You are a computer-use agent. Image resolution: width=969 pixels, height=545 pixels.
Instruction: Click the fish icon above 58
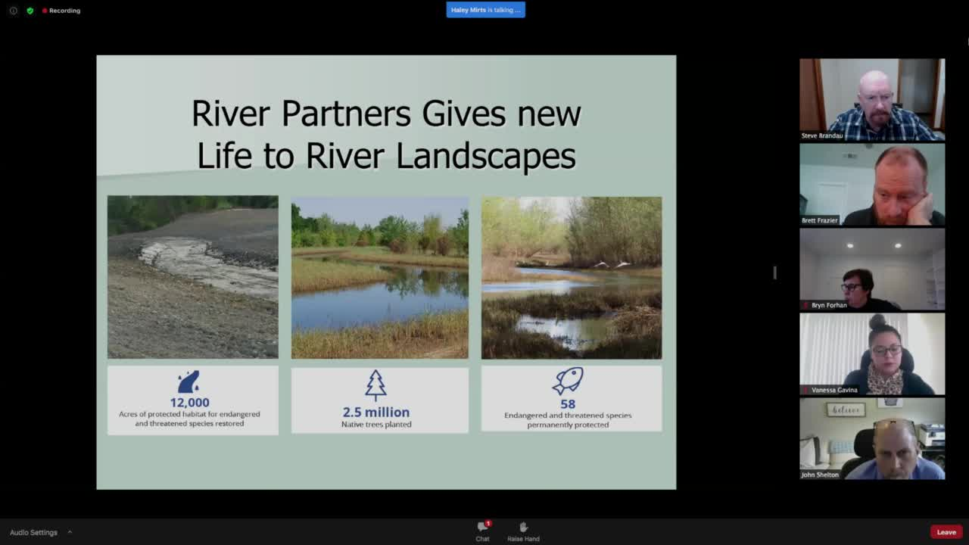point(568,381)
